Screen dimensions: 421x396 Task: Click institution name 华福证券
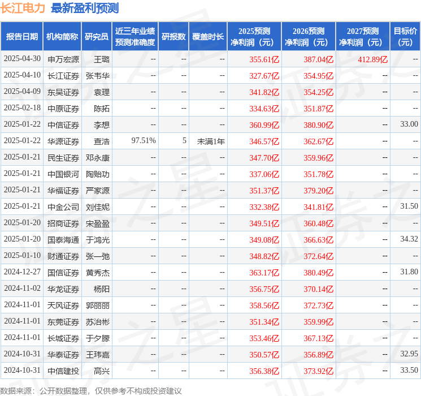tap(63, 191)
